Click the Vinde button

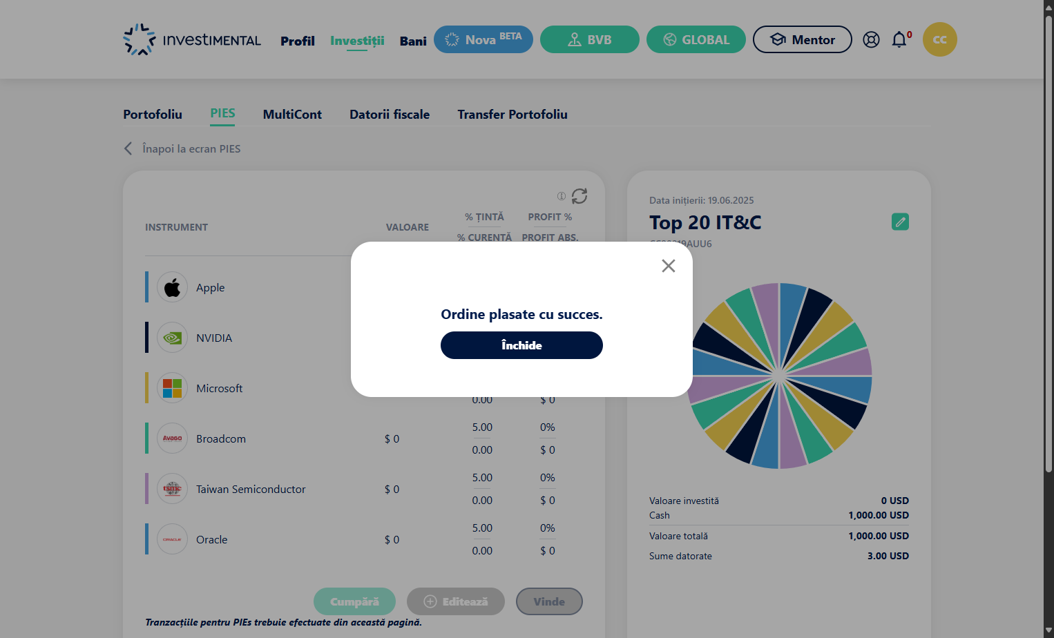point(549,601)
